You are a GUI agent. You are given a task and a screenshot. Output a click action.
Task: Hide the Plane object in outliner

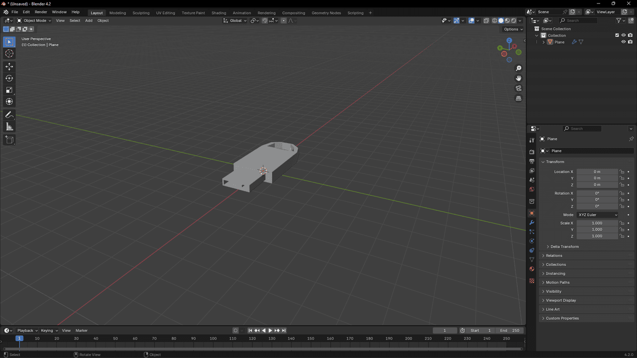pyautogui.click(x=623, y=42)
